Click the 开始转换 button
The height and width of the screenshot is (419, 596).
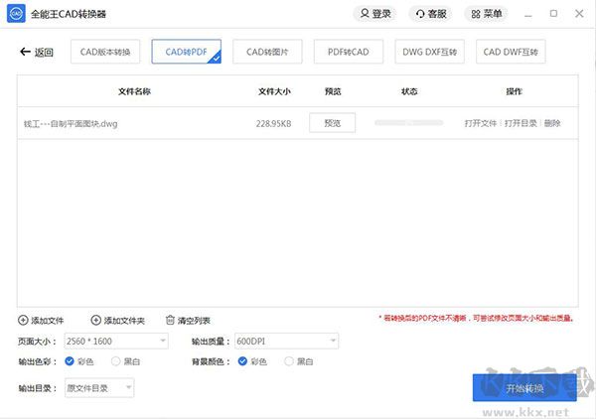point(524,388)
